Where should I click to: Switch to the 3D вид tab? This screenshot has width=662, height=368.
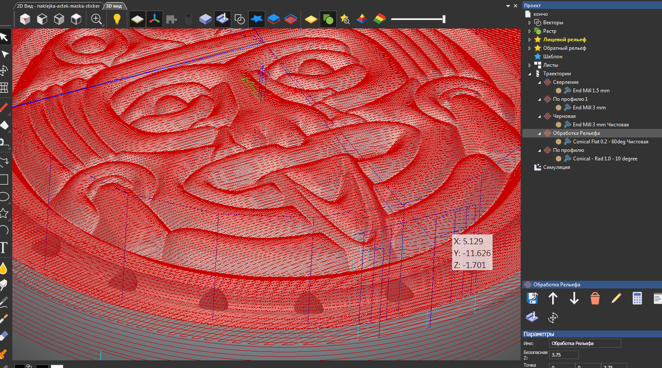coord(114,6)
